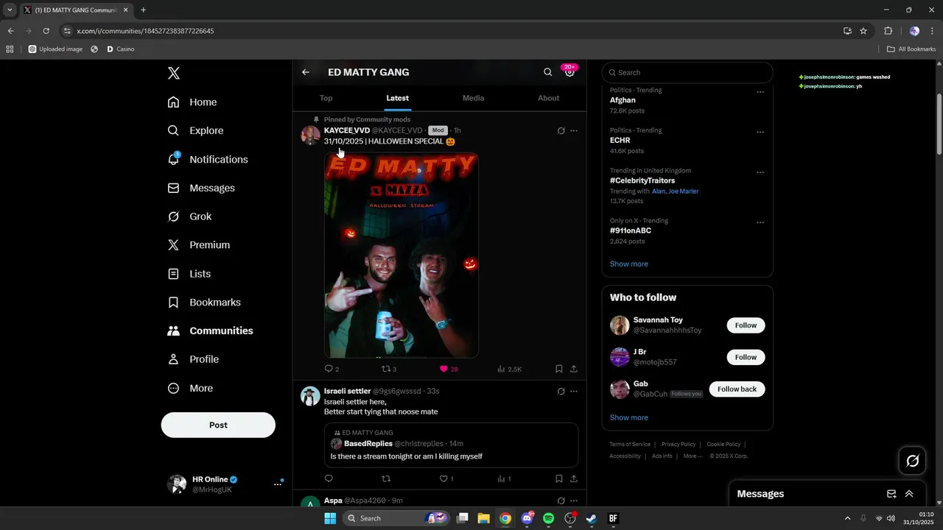
Task: Open Notifications with bell icon
Action: tap(208, 159)
